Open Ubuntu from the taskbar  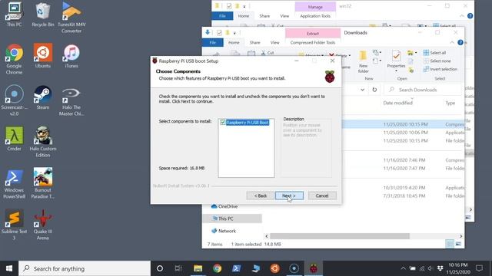275,268
